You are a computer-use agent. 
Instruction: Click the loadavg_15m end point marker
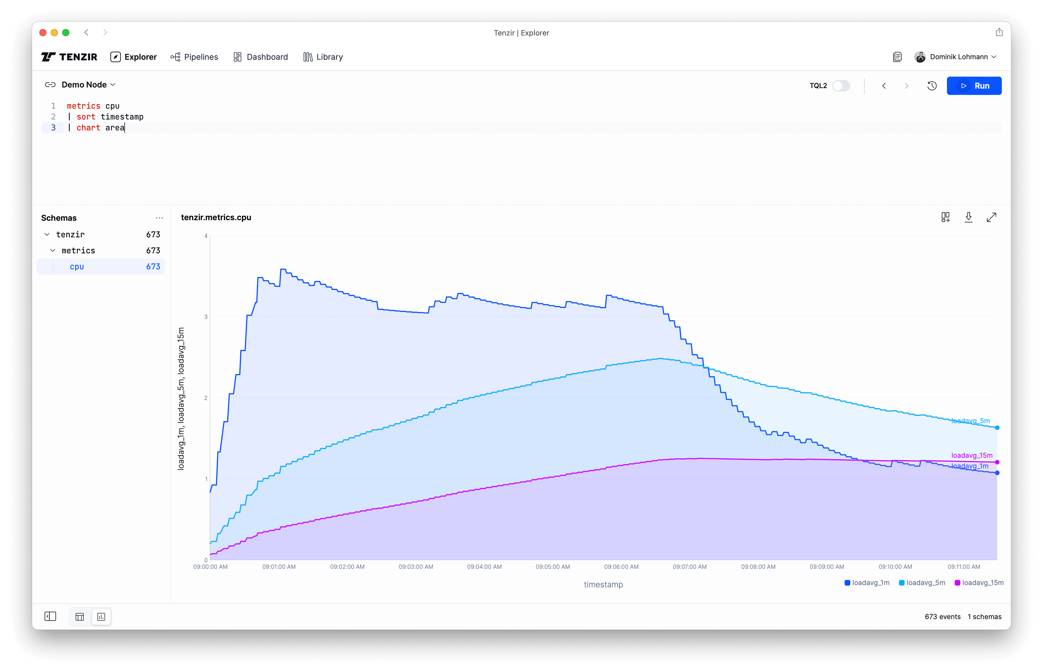pos(997,462)
